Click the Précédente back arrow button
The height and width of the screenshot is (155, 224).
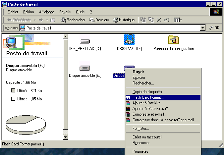(x=19, y=20)
